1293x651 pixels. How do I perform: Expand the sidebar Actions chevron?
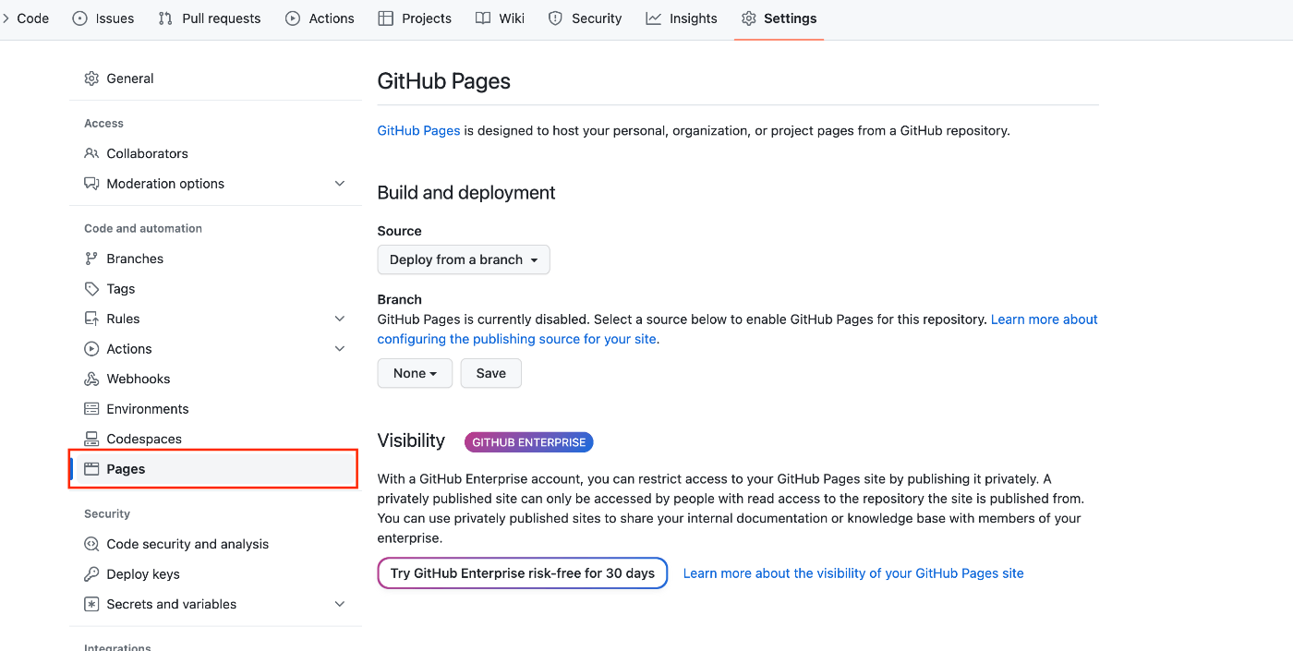point(340,349)
